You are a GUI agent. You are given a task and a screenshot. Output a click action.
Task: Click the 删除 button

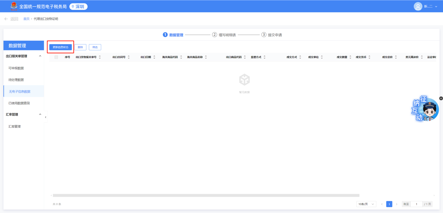tap(80, 47)
